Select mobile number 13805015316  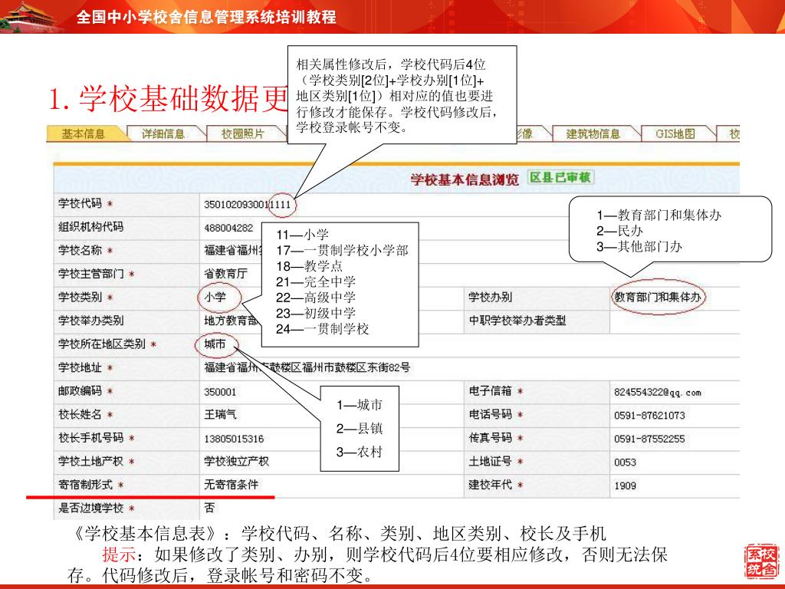coord(234,439)
